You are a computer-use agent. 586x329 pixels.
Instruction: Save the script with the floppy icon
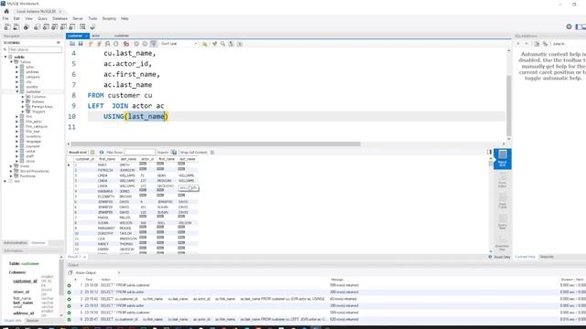coord(81,44)
